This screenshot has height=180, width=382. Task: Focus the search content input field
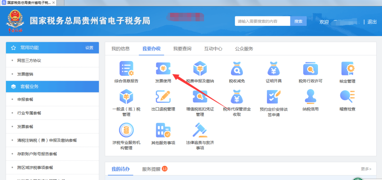tap(262, 21)
